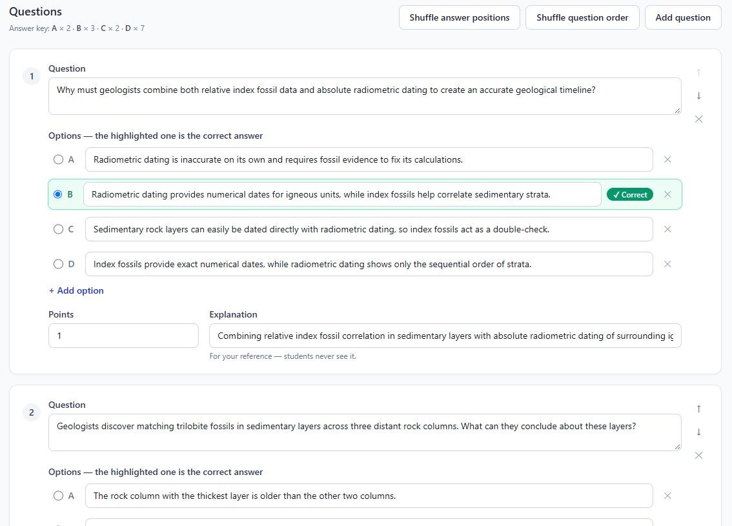
Task: Edit option C text in question 1
Action: (x=369, y=229)
